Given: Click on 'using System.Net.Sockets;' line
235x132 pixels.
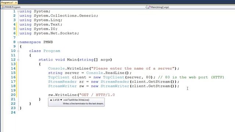Looking at the screenshot, I should click(x=49, y=33).
